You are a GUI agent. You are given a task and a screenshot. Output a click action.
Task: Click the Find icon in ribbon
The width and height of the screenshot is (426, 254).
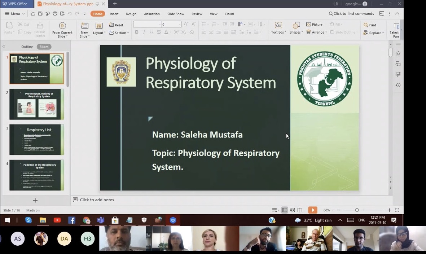[x=366, y=25]
